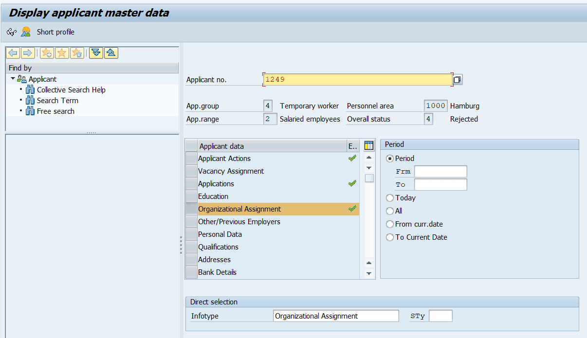587x338 pixels.
Task: Click inside the Frm date input field
Action: 440,171
